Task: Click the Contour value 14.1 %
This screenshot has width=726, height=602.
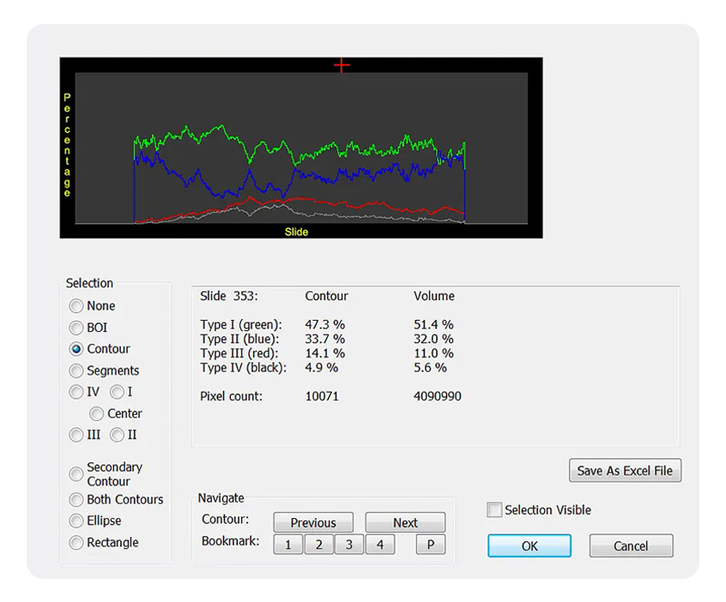Action: coord(324,353)
